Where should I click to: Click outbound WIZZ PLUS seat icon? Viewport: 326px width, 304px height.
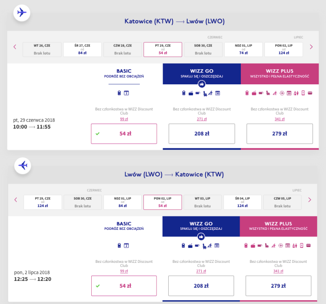click(x=268, y=93)
